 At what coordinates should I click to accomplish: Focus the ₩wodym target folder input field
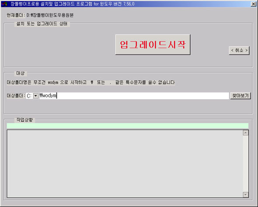(134, 96)
